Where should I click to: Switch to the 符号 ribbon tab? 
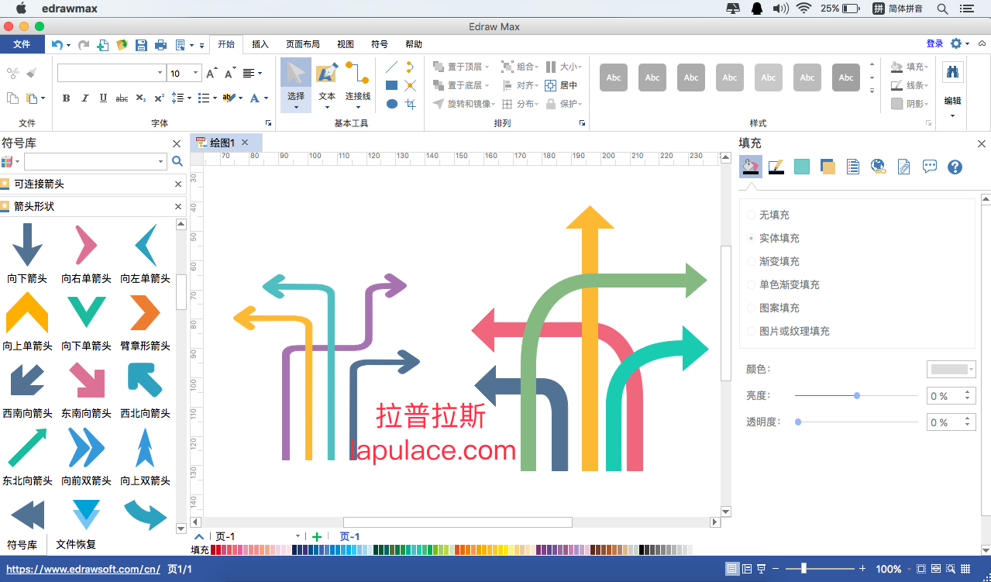380,44
